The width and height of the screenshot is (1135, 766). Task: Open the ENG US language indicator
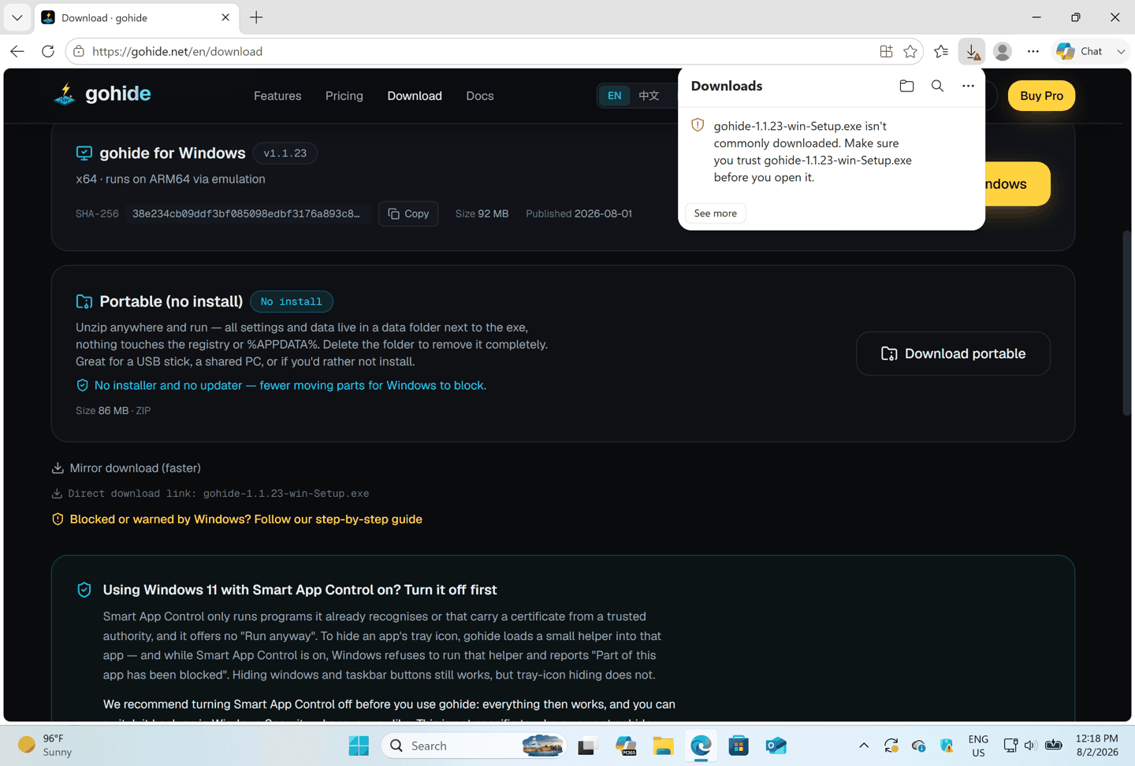(x=978, y=746)
